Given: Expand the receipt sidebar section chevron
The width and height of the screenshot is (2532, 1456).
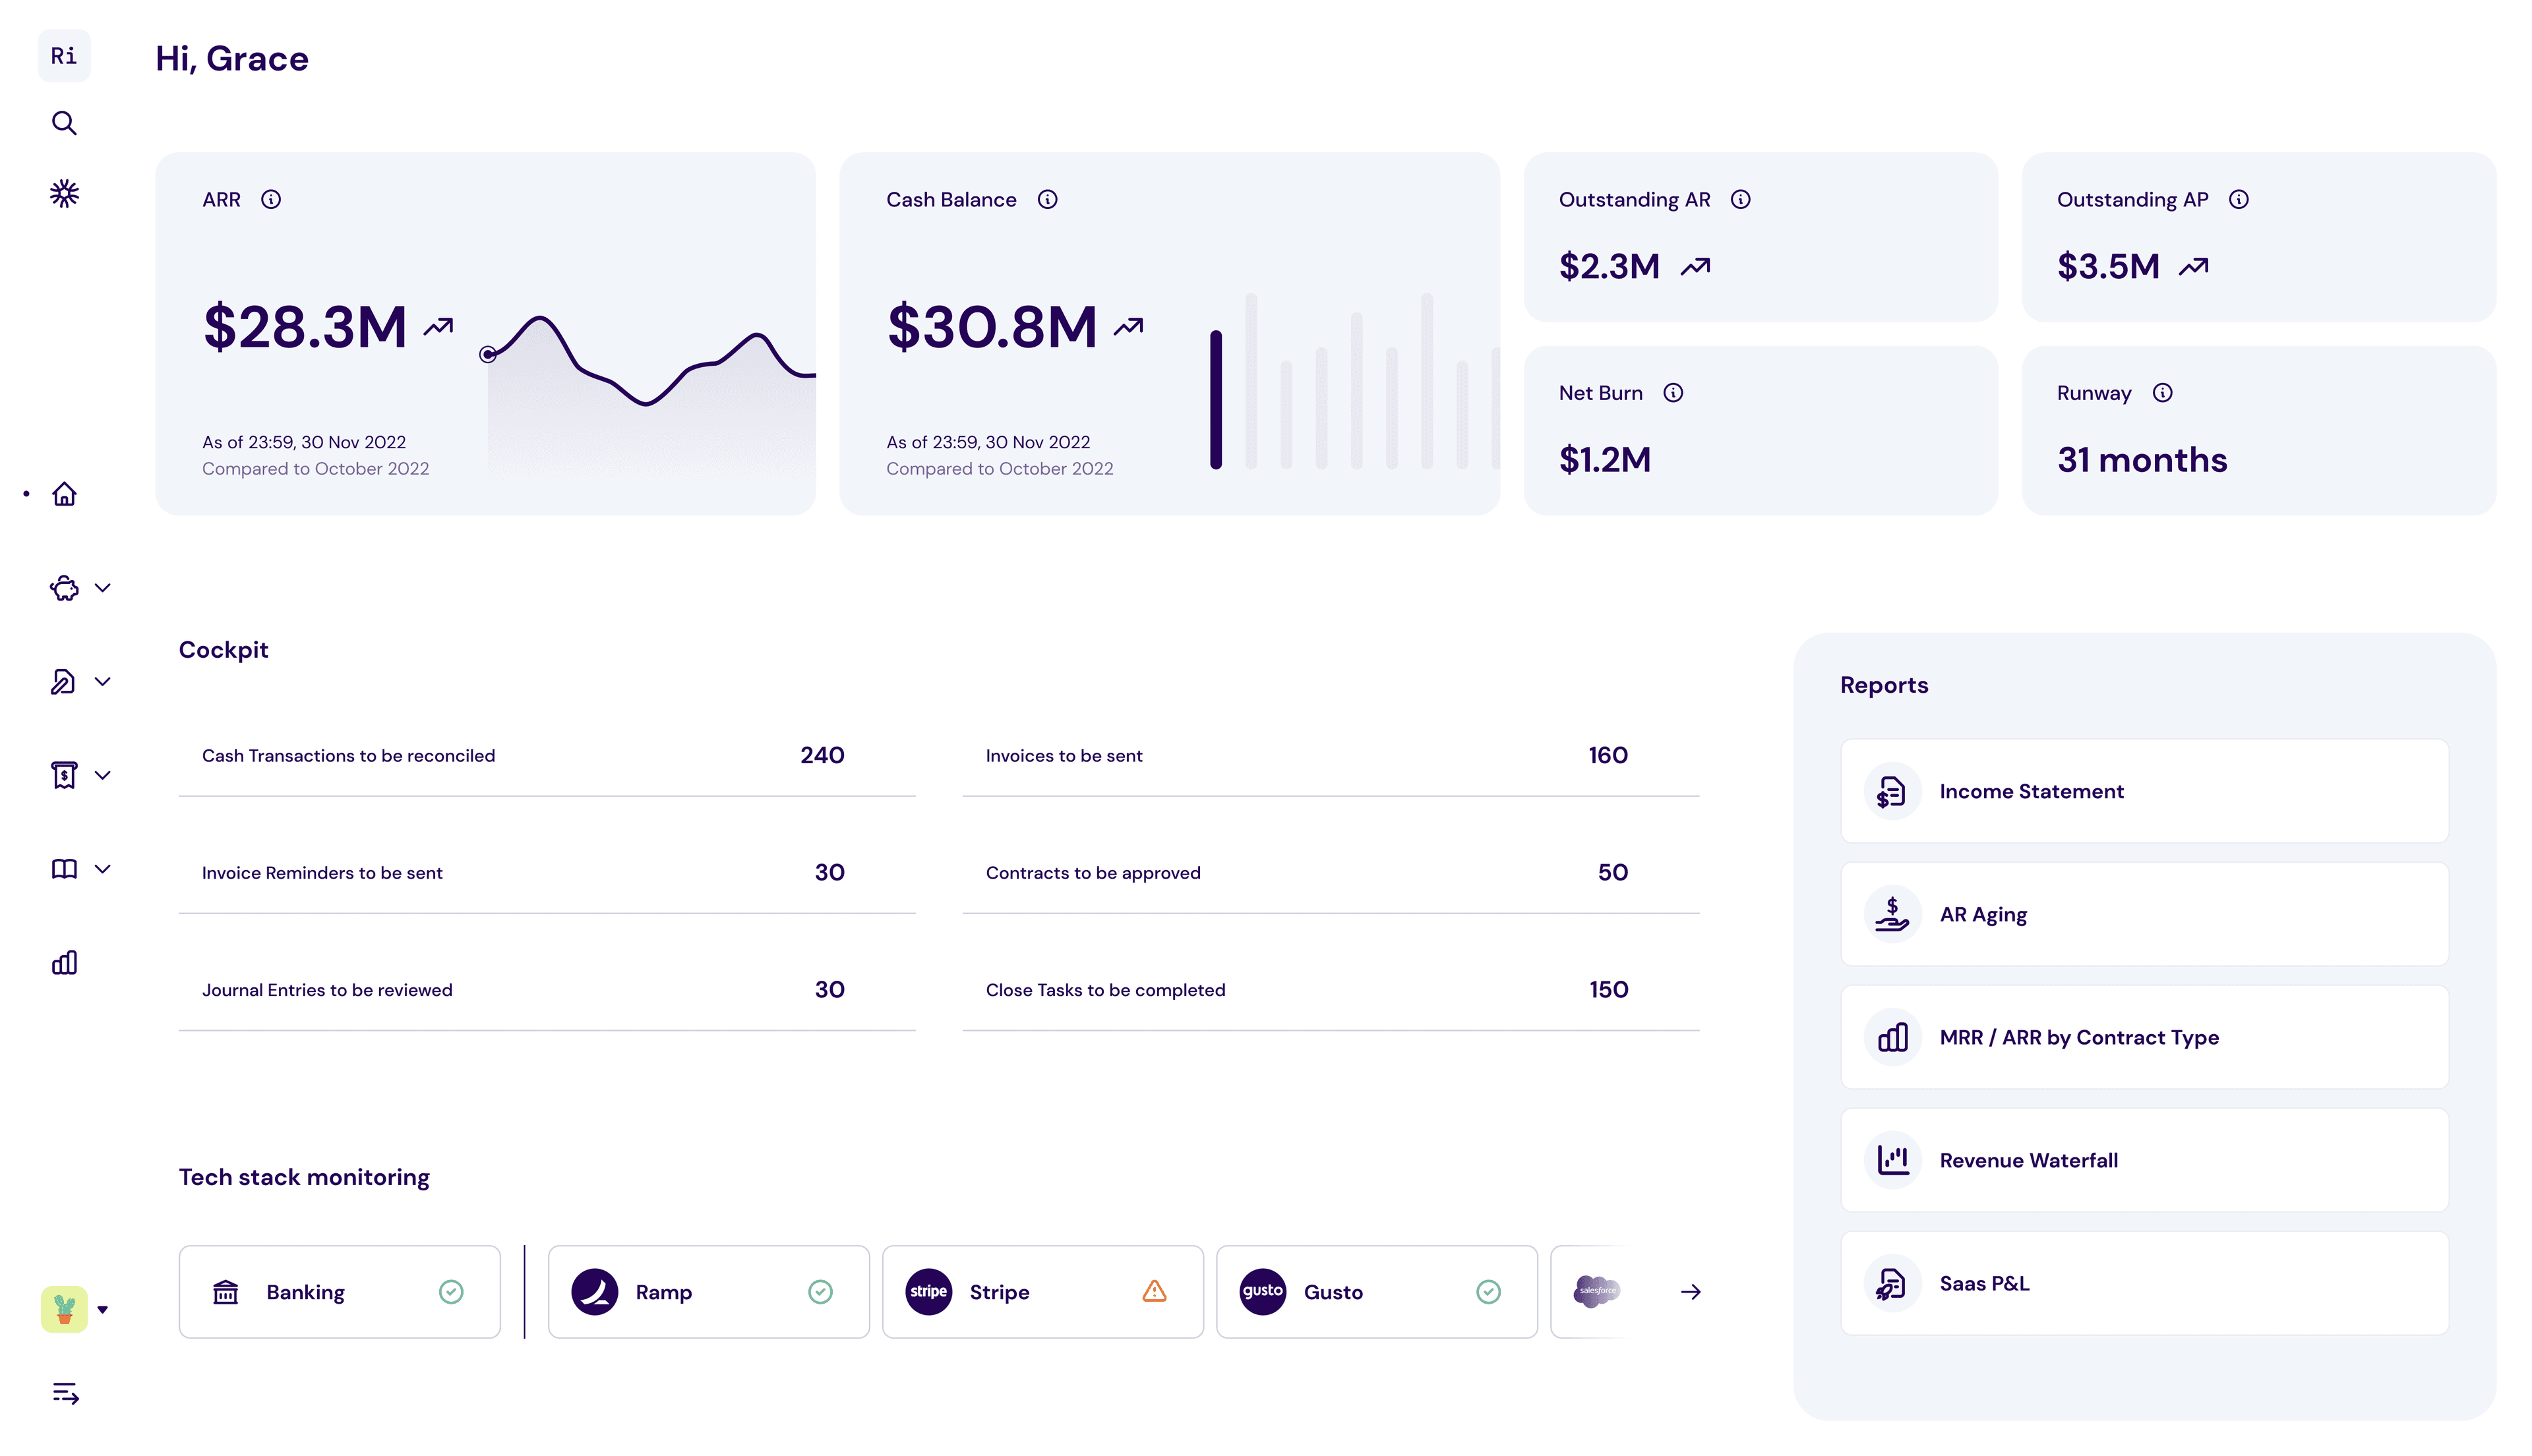Looking at the screenshot, I should [x=102, y=775].
